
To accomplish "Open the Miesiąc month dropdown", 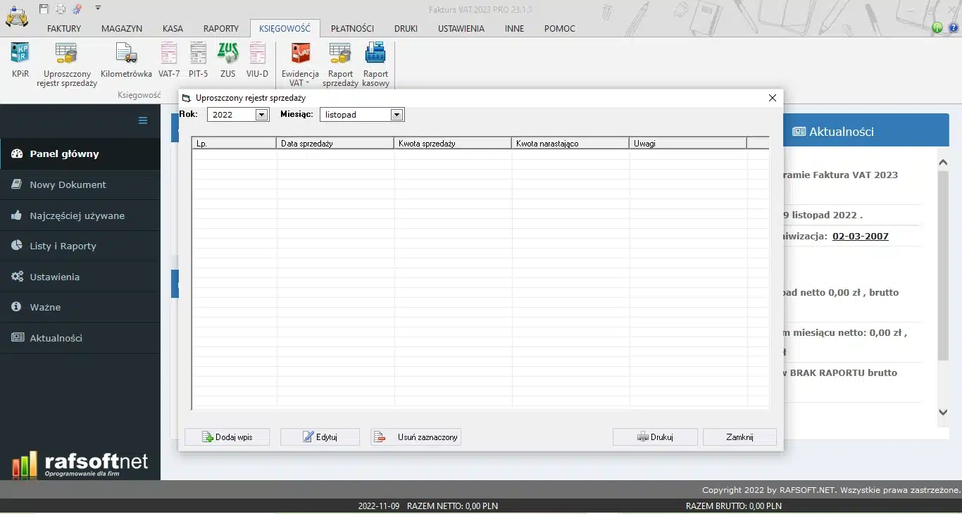I will (x=397, y=115).
